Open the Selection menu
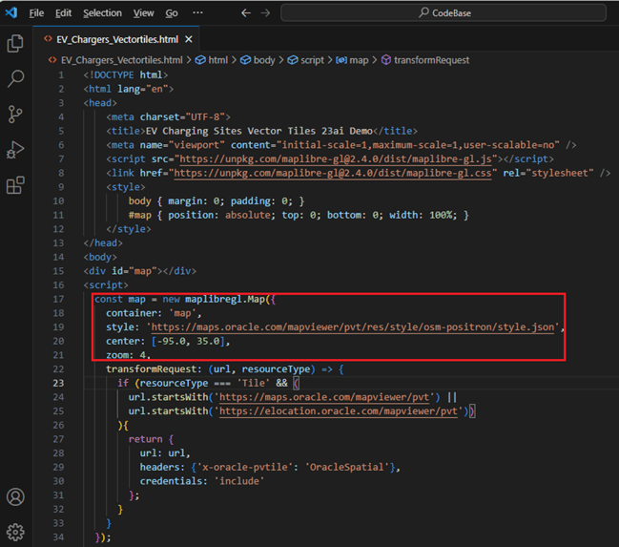The image size is (619, 547). pos(102,13)
